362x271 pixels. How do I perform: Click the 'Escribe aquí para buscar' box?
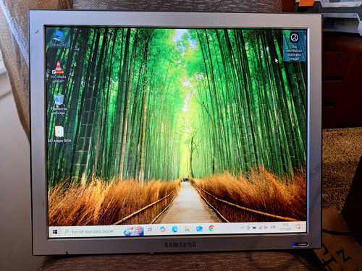click(x=102, y=231)
